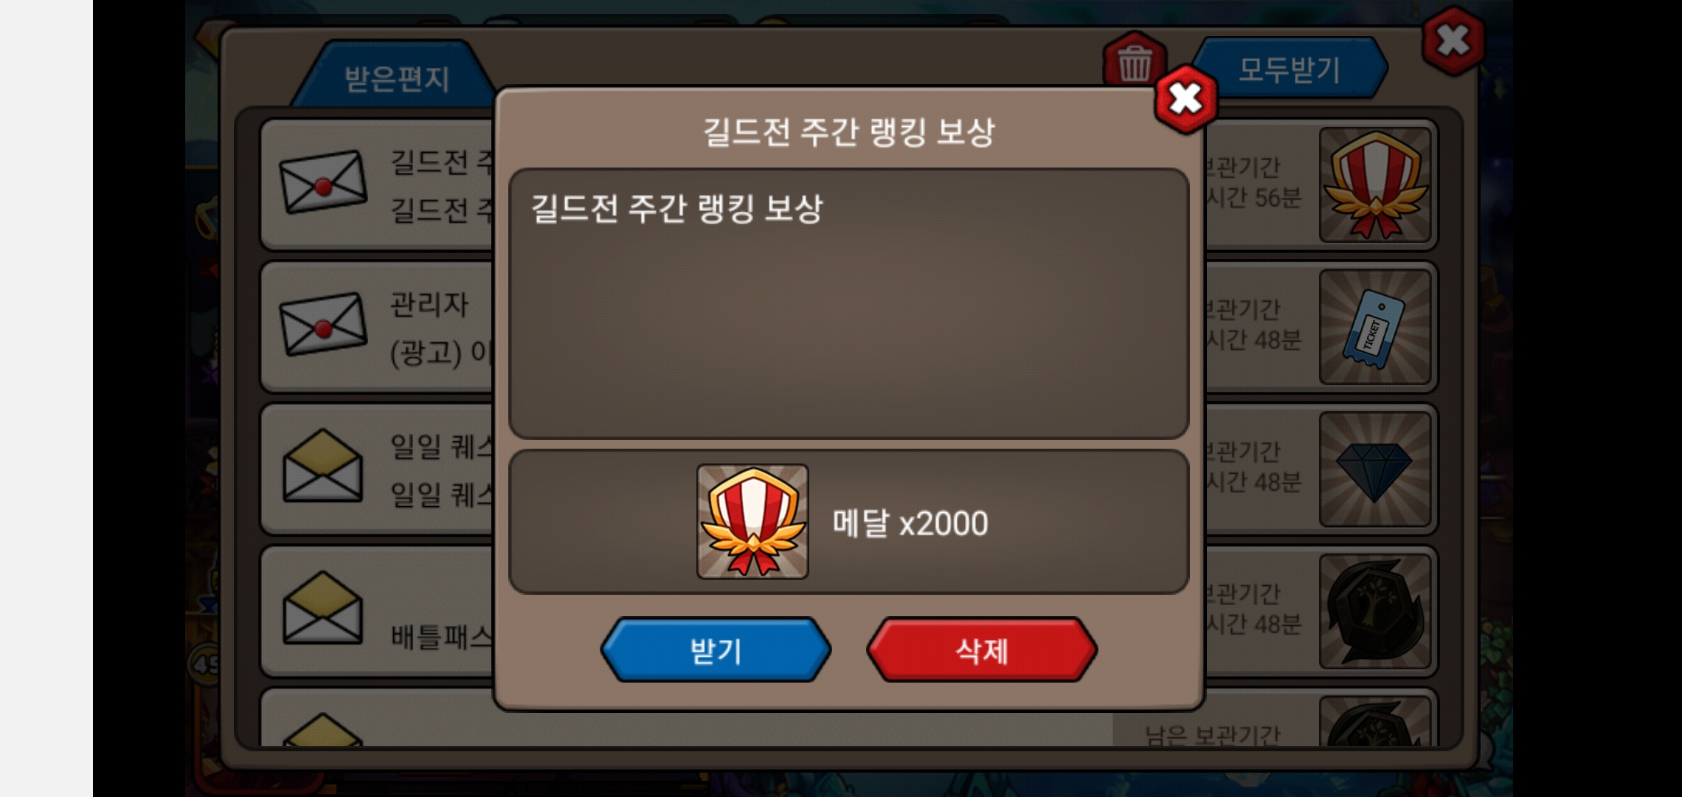Click the popup title 길드전 주간 랭킹 보상

coord(848,133)
